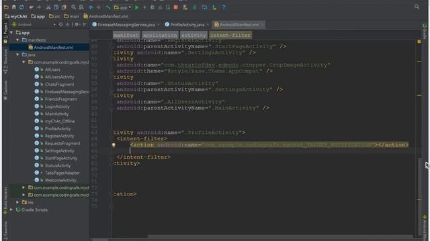430x241 pixels.
Task: Select SettingsActivity class in tree
Action: click(x=59, y=151)
